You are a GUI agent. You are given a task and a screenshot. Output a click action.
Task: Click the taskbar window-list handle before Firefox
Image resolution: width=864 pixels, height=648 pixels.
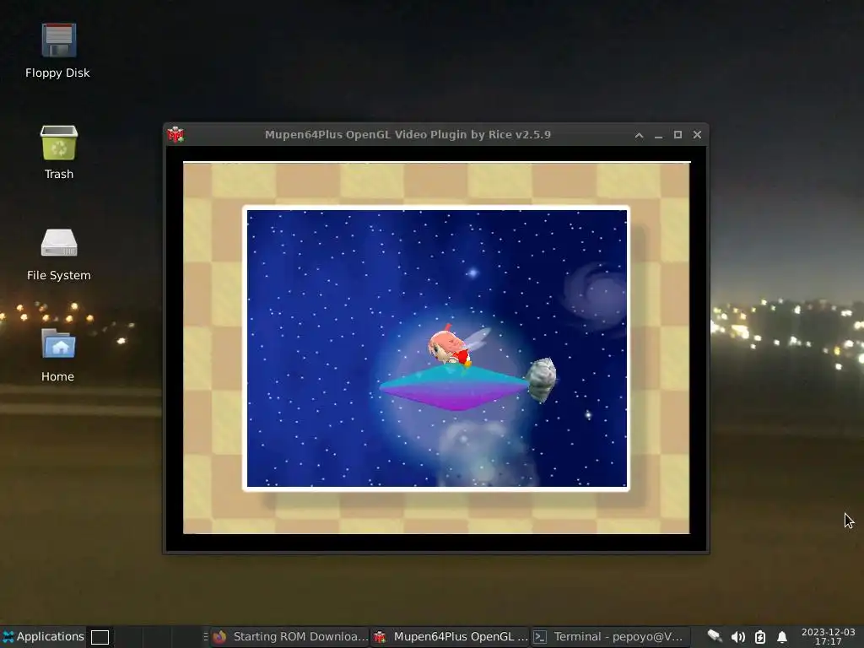[x=206, y=637]
